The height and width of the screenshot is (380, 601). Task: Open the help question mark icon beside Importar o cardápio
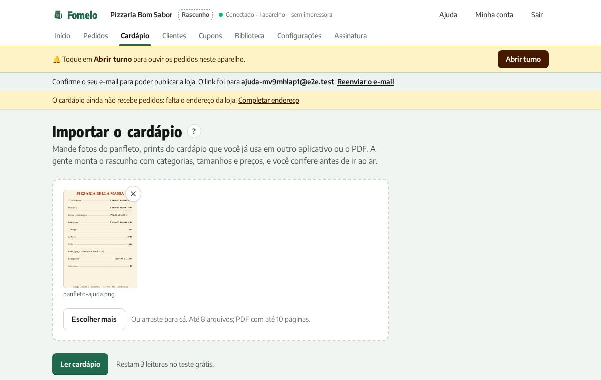[x=194, y=131]
